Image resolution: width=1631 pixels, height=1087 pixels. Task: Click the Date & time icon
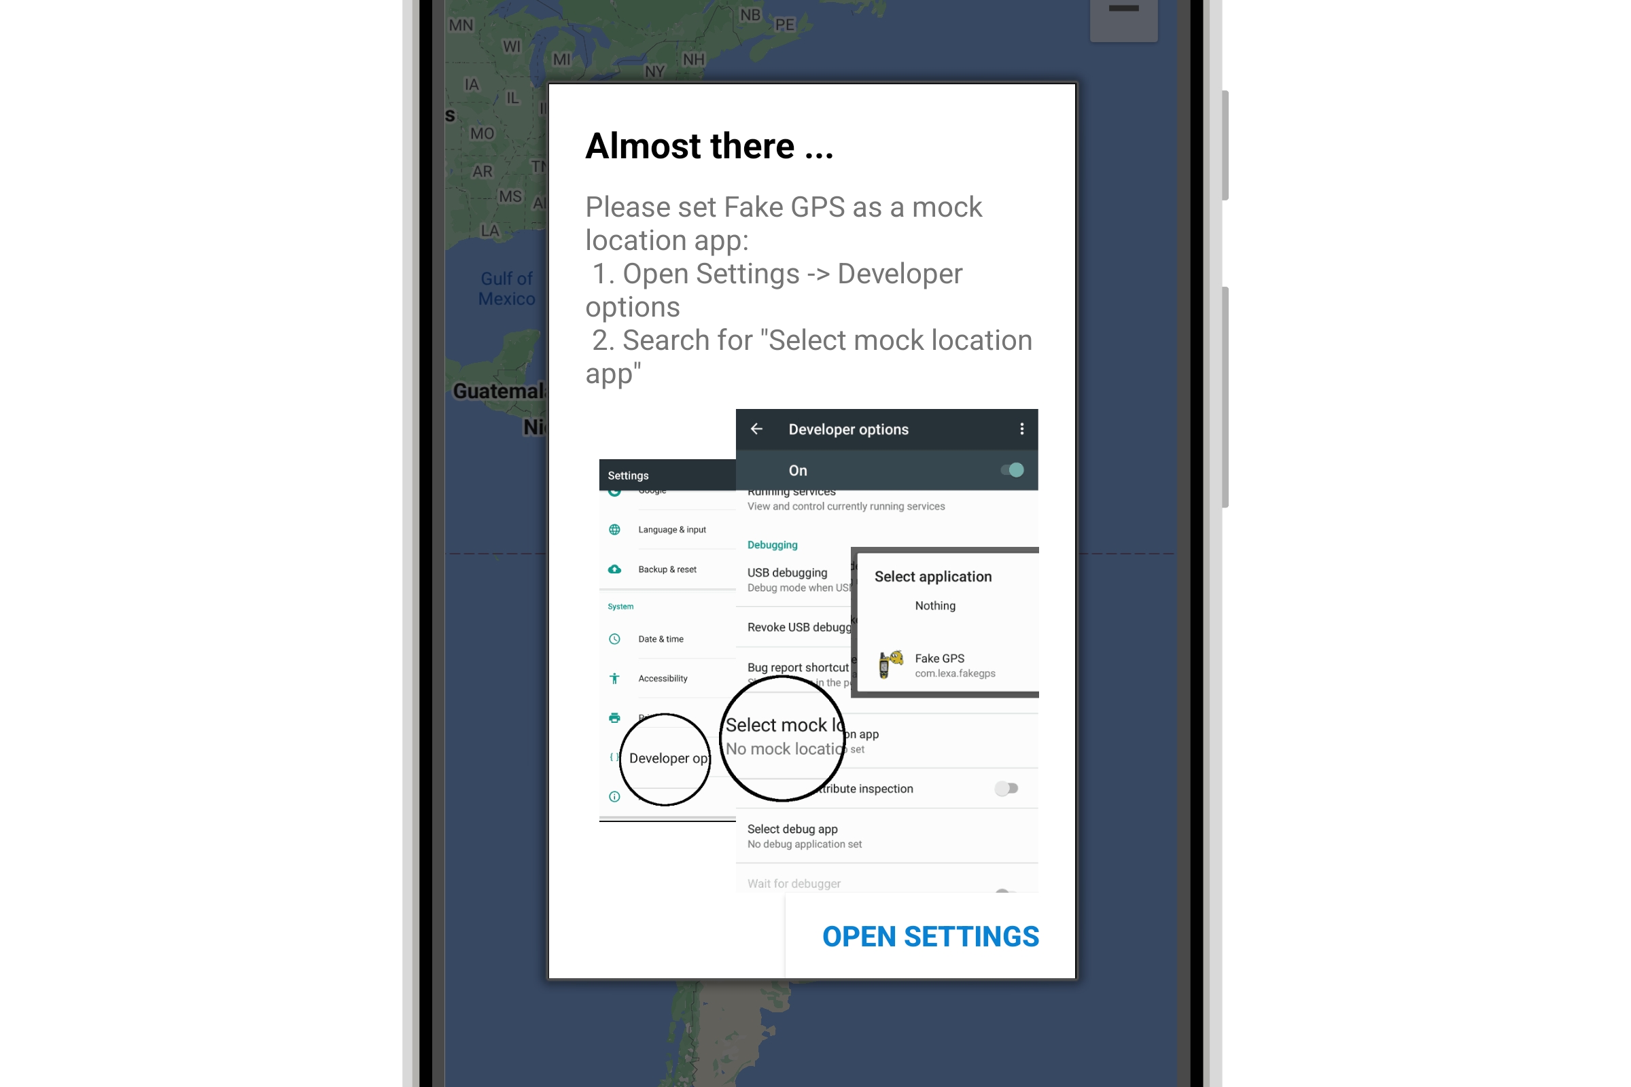tap(613, 639)
